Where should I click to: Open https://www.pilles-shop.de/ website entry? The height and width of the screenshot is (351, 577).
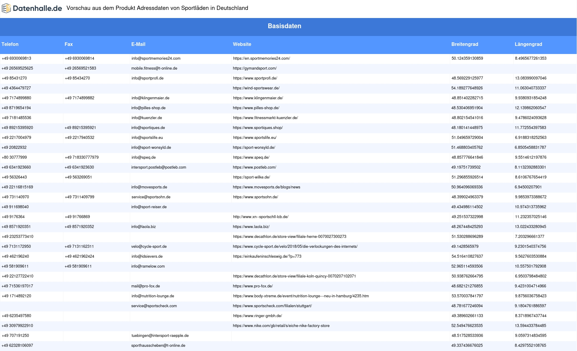pos(256,108)
